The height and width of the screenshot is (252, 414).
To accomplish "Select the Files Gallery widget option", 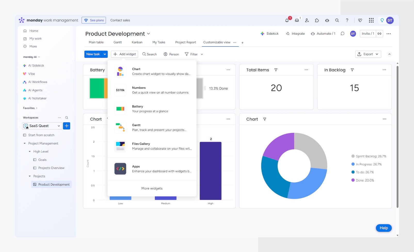I will (x=152, y=146).
